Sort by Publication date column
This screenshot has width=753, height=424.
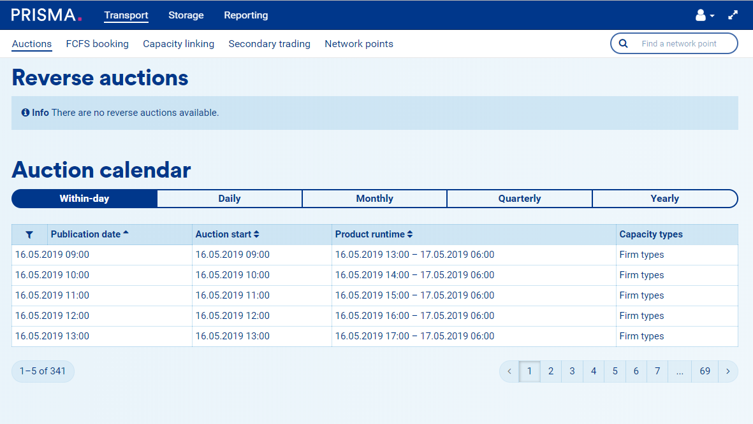(x=89, y=234)
